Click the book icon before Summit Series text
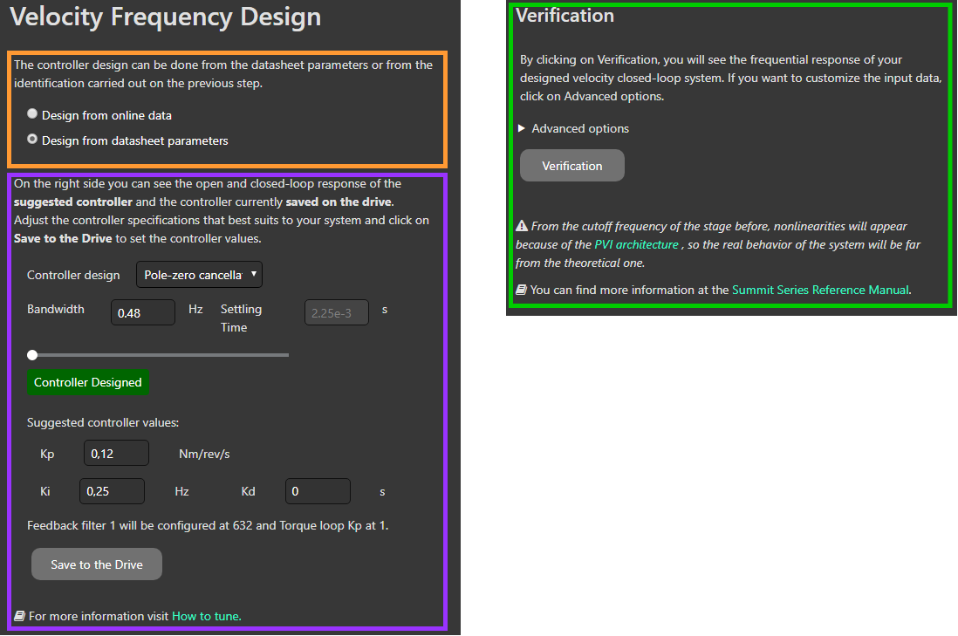 [x=521, y=290]
